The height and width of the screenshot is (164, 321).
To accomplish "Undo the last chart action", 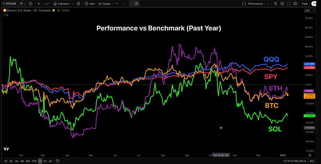I will [117, 4].
